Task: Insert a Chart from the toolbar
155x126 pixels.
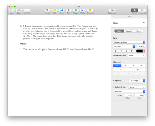Action: point(61,10)
